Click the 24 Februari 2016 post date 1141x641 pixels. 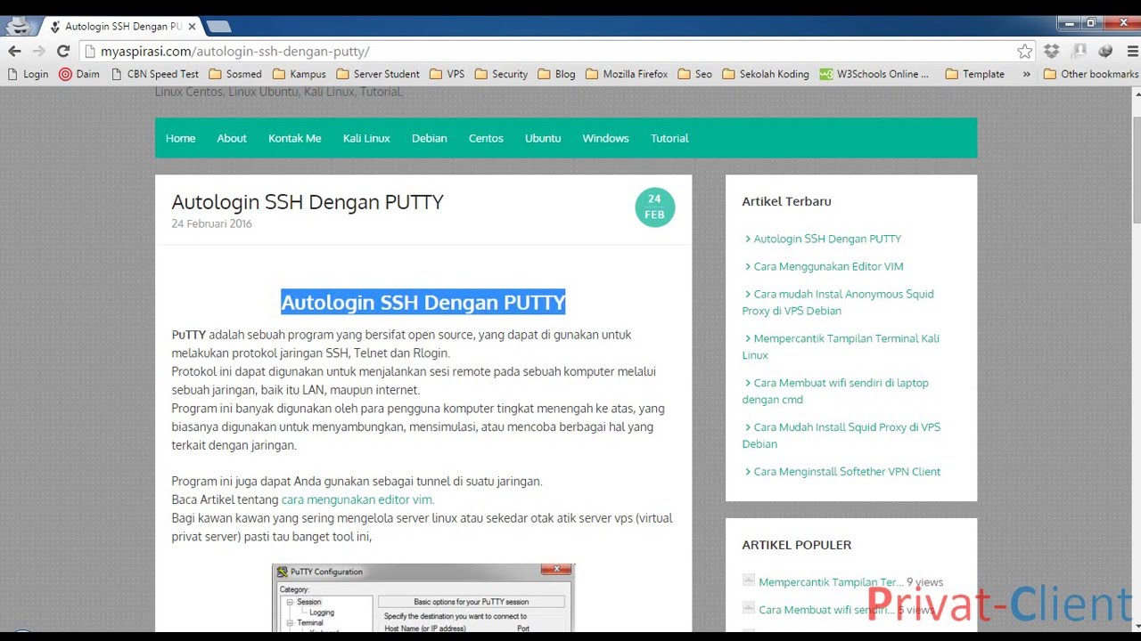[x=211, y=223]
